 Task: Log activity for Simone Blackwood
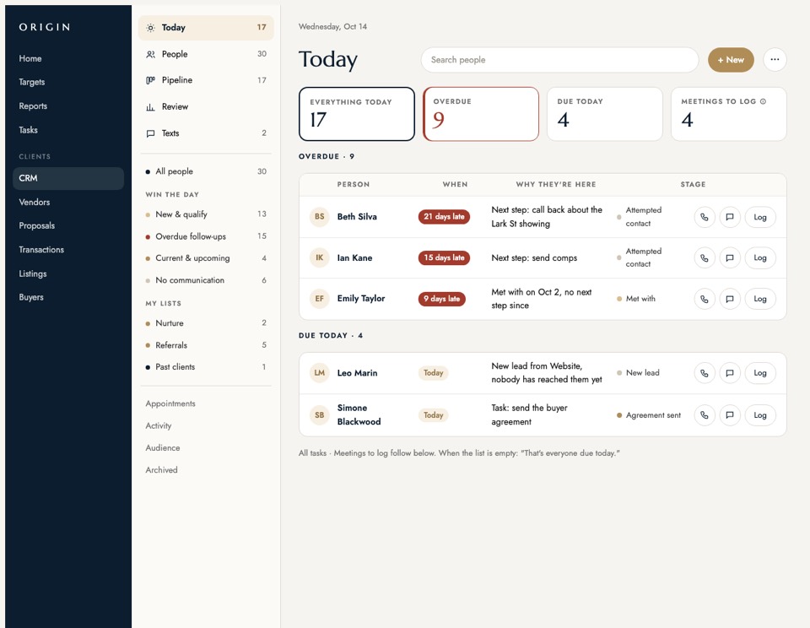click(760, 415)
